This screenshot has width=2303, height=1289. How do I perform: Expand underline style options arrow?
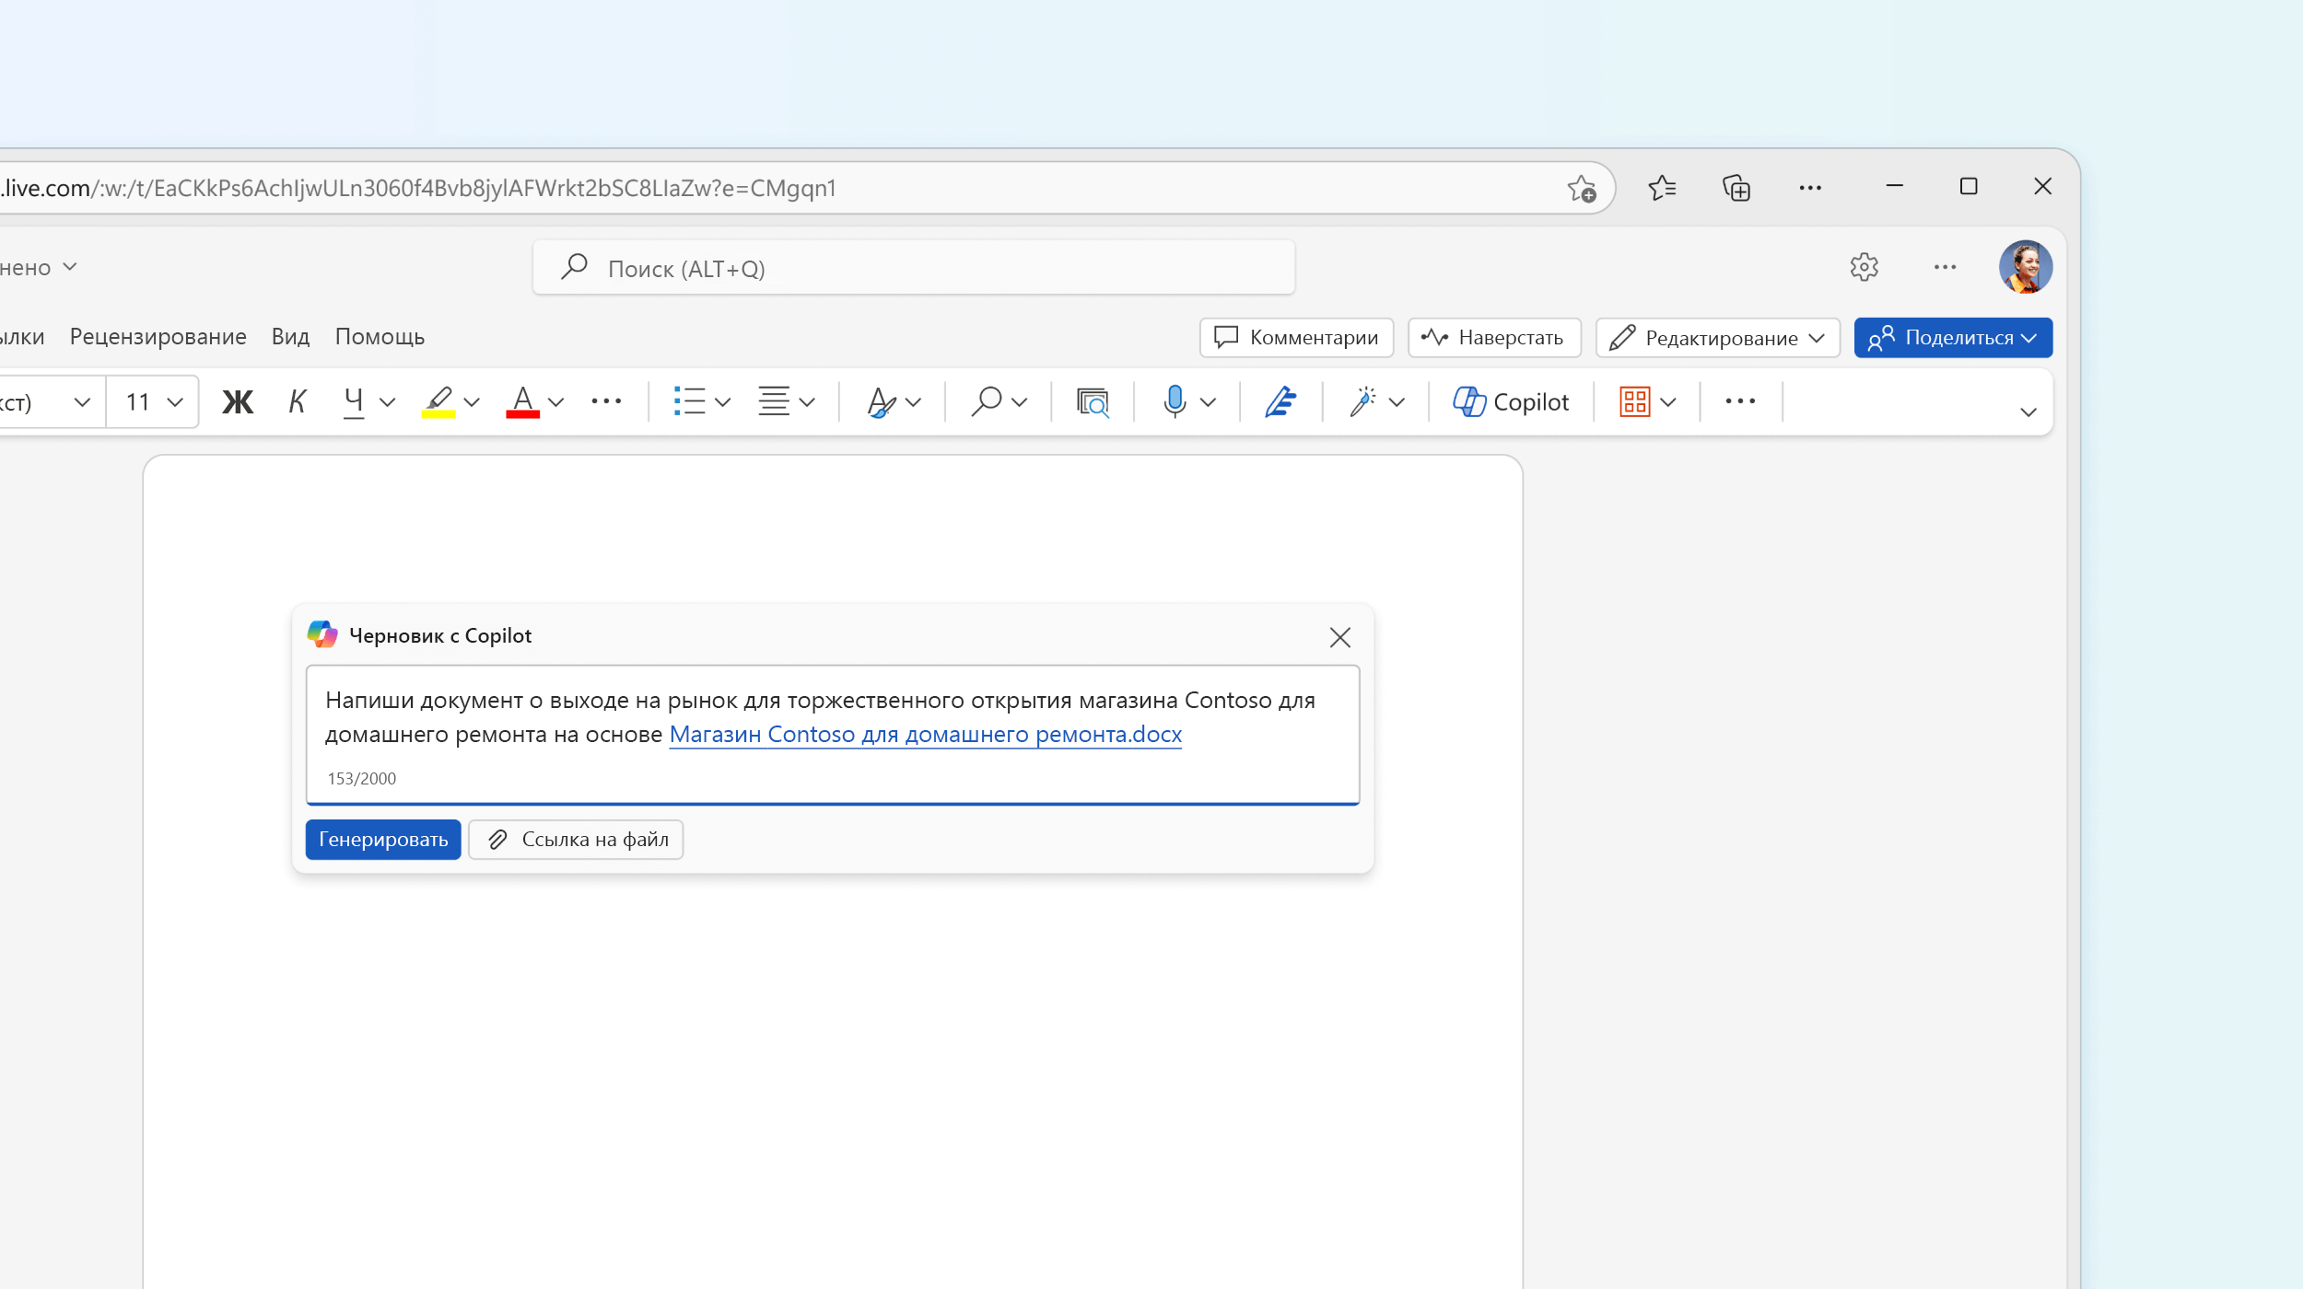pos(388,402)
